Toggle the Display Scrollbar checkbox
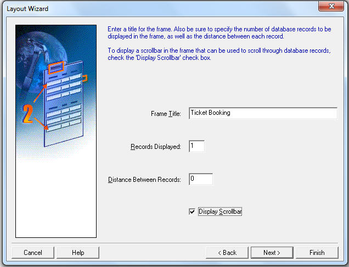This screenshot has width=349, height=267. tap(192, 212)
